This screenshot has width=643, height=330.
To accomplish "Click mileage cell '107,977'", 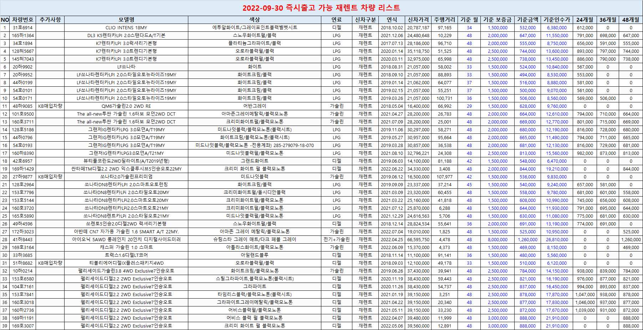I will click(x=445, y=177).
